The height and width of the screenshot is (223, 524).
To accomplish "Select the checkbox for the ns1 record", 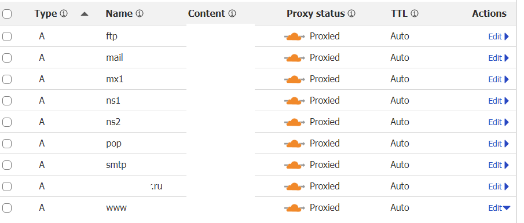I will coord(7,101).
